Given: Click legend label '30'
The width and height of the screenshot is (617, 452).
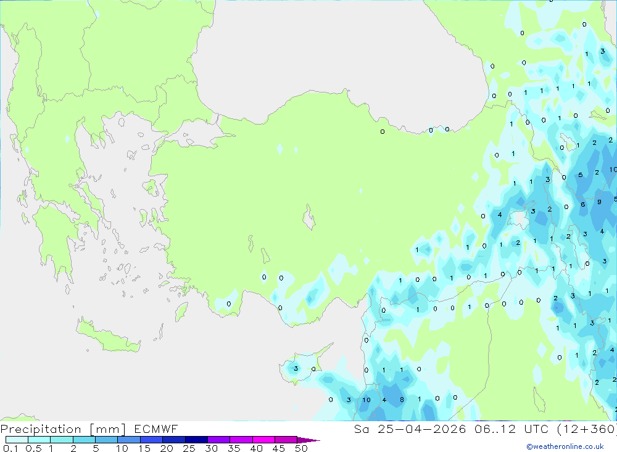Looking at the screenshot, I should click(x=211, y=448).
